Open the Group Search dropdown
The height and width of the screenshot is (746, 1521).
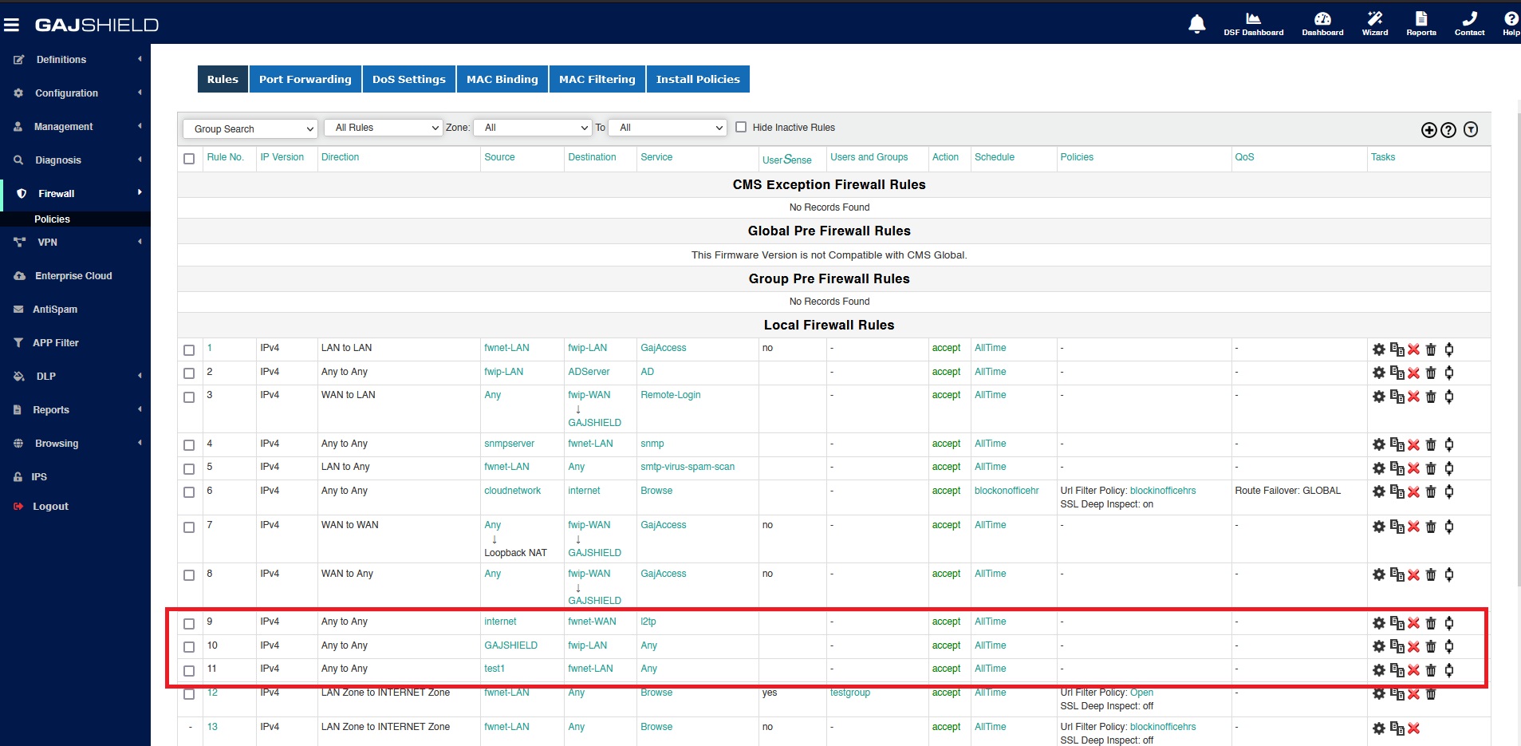click(250, 128)
